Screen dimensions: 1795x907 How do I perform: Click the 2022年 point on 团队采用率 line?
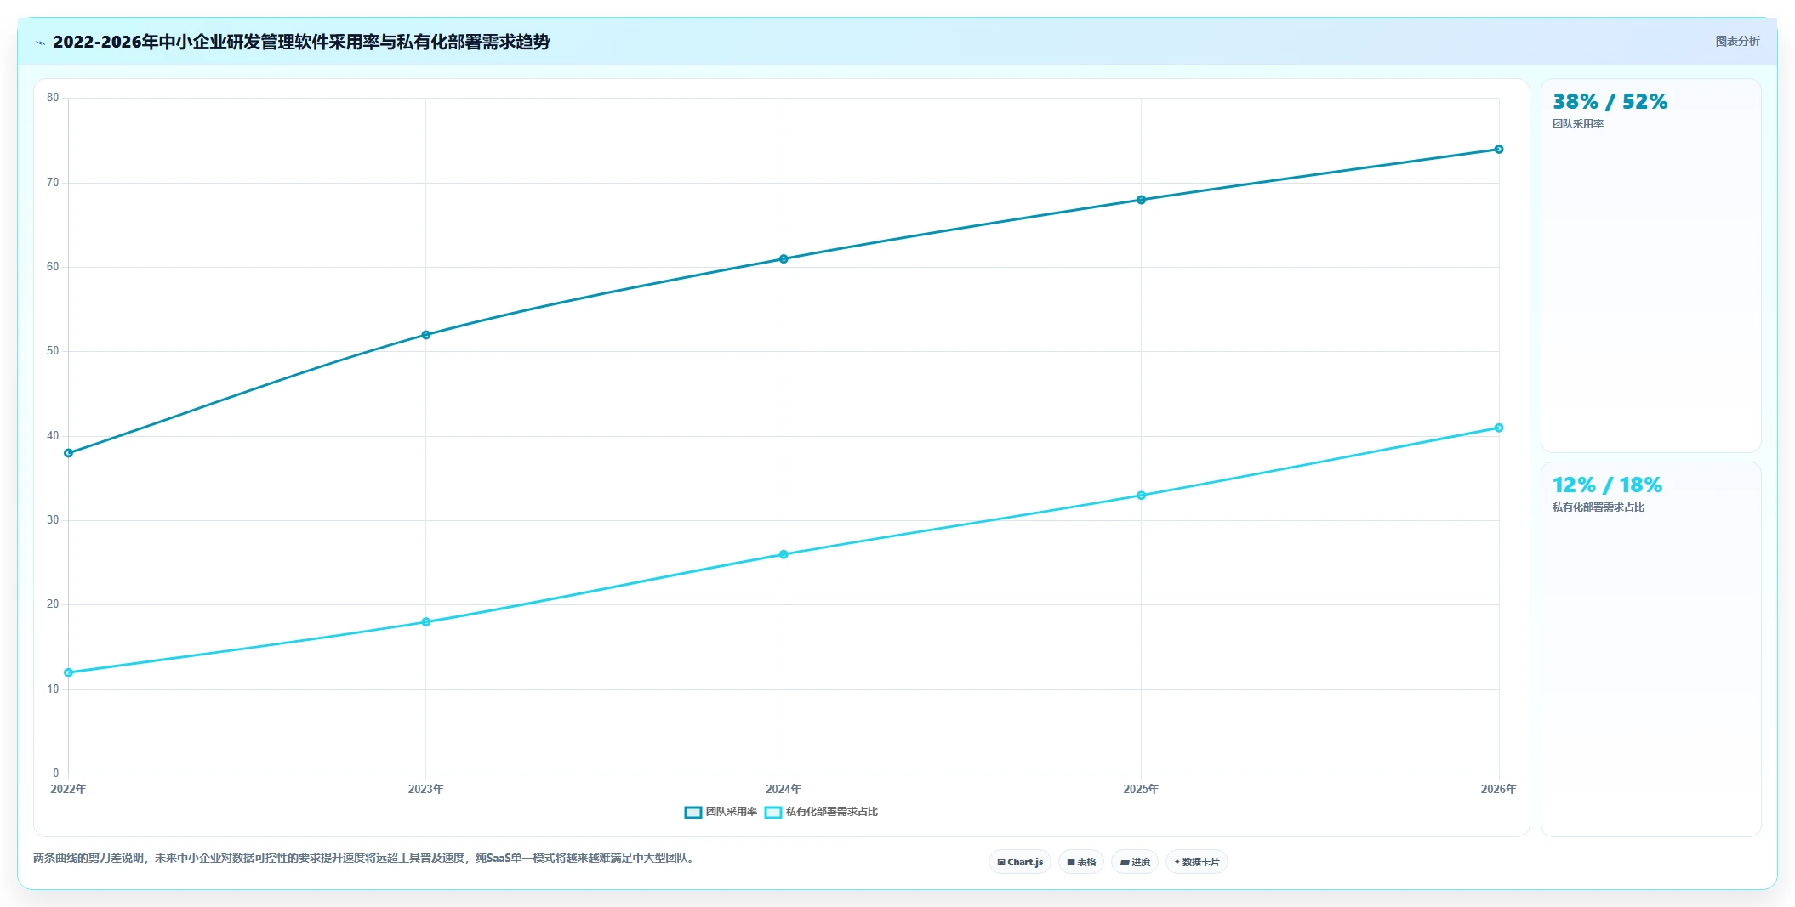(x=69, y=453)
